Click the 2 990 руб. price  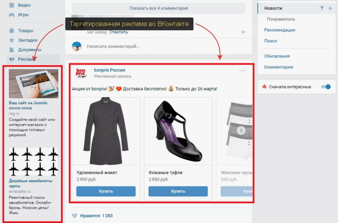tap(87, 179)
